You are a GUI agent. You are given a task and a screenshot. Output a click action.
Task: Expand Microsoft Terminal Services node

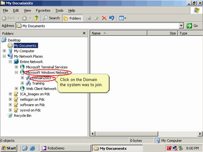[16, 67]
